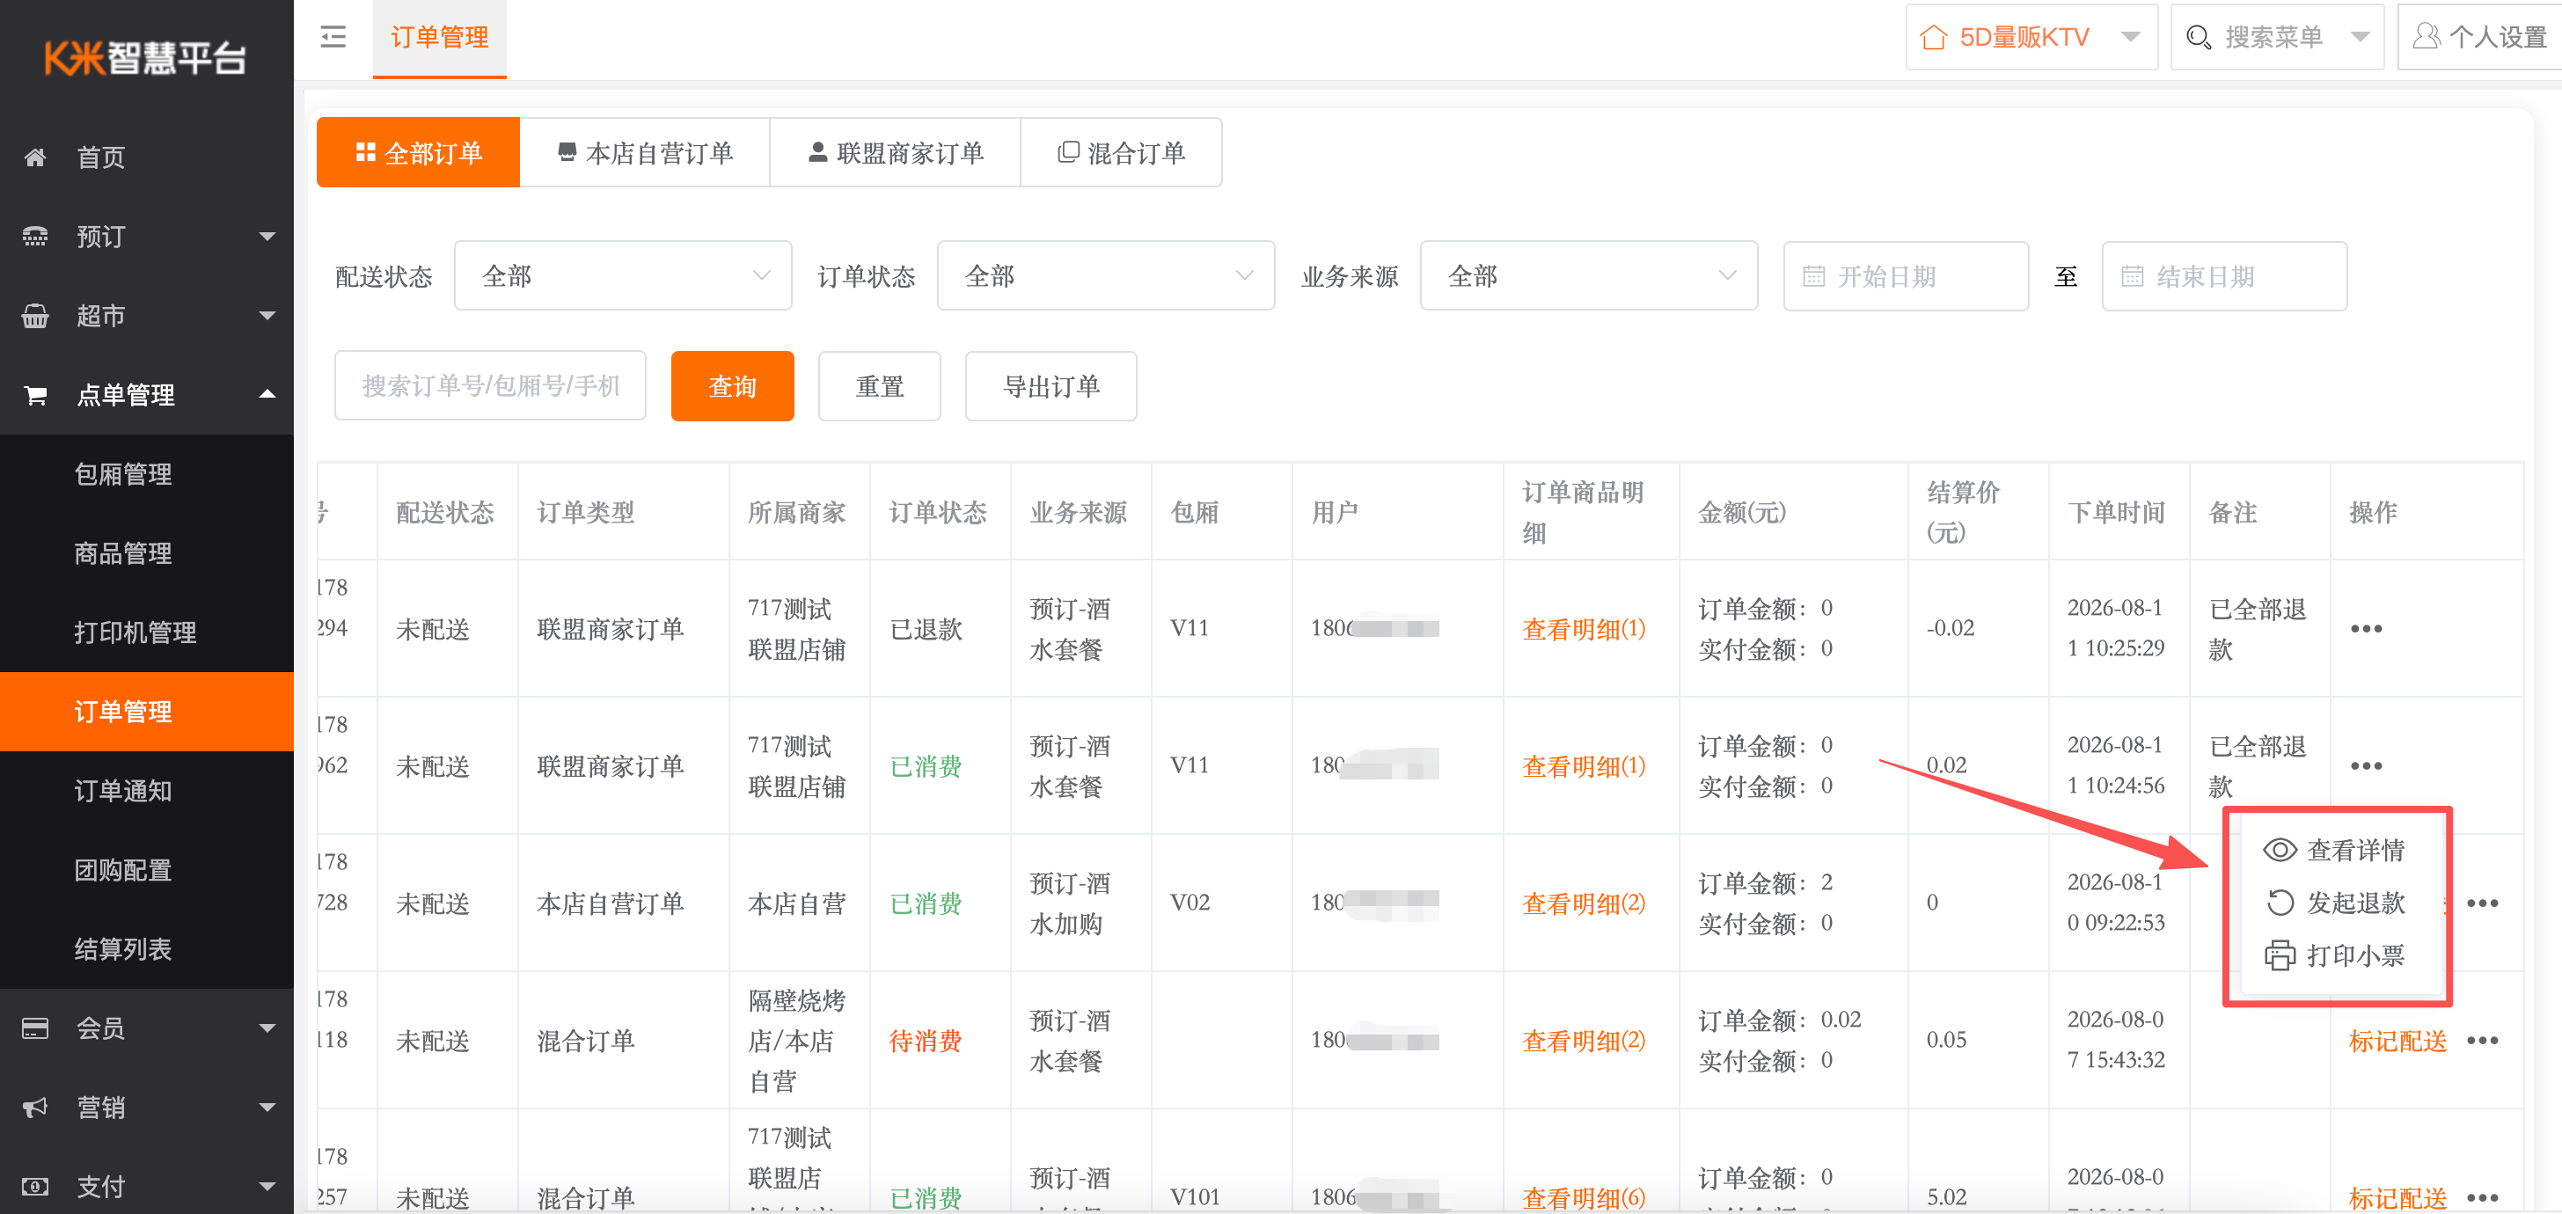Select 订单管理 in the sidebar
Viewport: 2562px width, 1214px height.
pos(147,712)
